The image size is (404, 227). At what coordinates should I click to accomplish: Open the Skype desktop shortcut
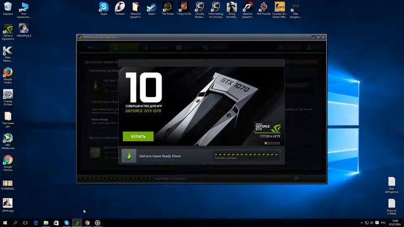coord(104,8)
